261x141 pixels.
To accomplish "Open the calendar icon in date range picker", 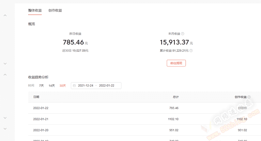I will pos(74,86).
